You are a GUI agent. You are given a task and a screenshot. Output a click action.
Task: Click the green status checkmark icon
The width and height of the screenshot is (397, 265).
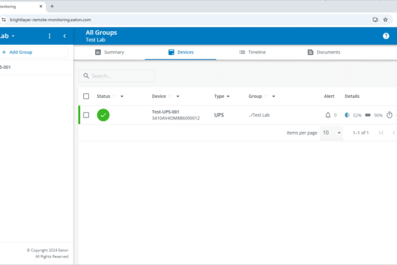103,115
